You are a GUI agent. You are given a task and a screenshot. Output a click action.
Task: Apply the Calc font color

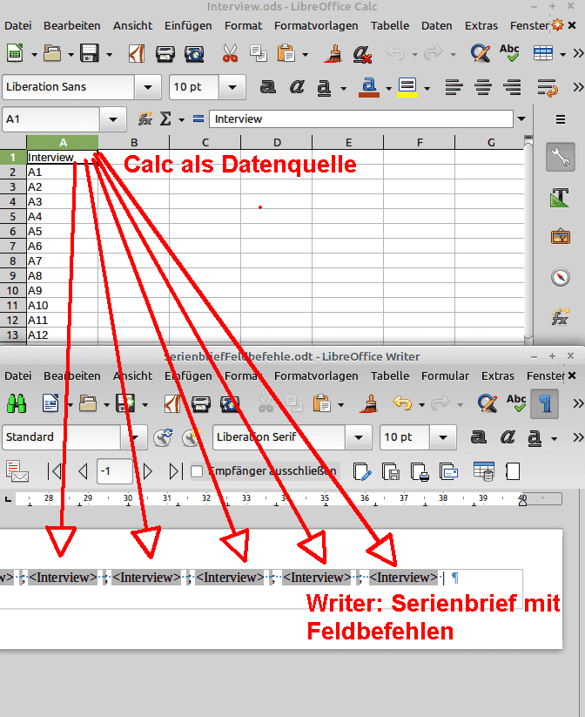pyautogui.click(x=369, y=87)
